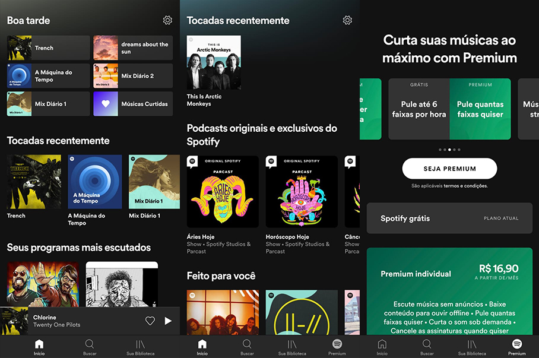Open A Máquina do Tempo shortcut tile
This screenshot has width=539, height=358.
[x=48, y=75]
